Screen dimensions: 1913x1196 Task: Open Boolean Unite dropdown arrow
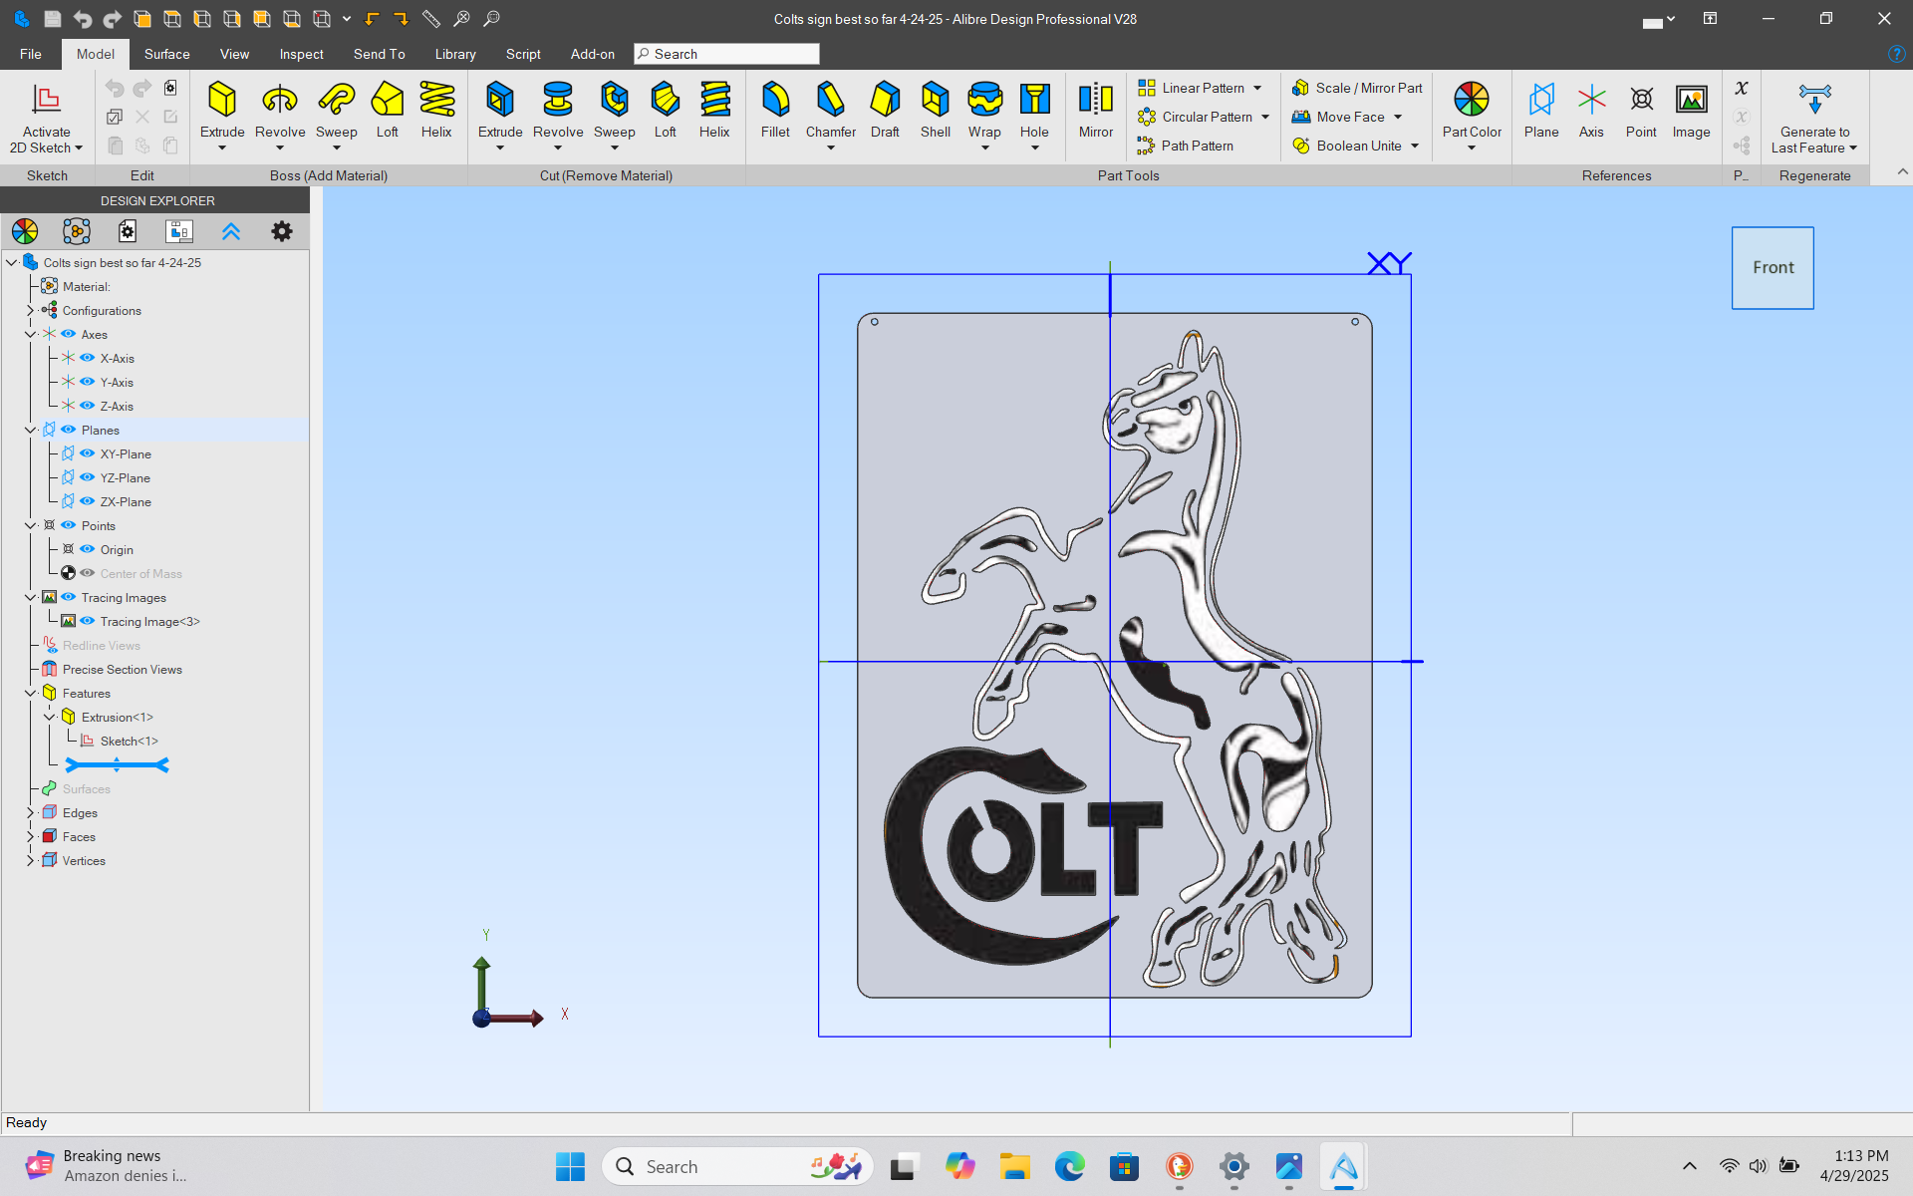(1414, 146)
